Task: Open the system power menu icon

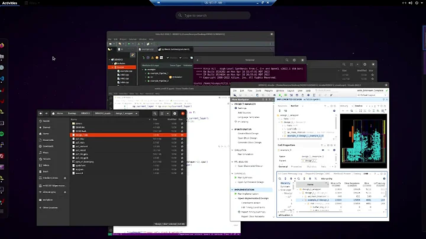Action: click(417, 3)
